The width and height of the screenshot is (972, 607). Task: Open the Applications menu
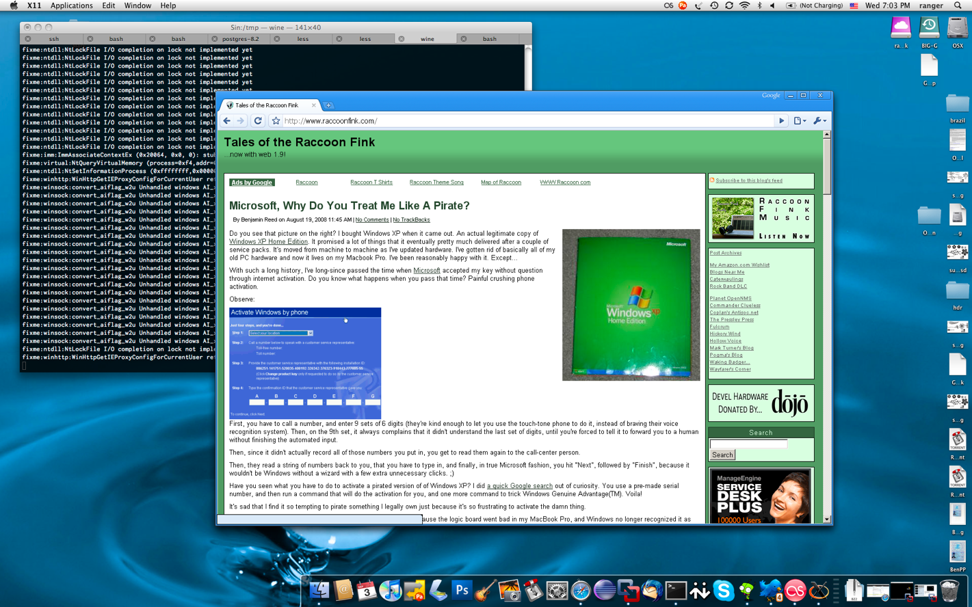(71, 5)
